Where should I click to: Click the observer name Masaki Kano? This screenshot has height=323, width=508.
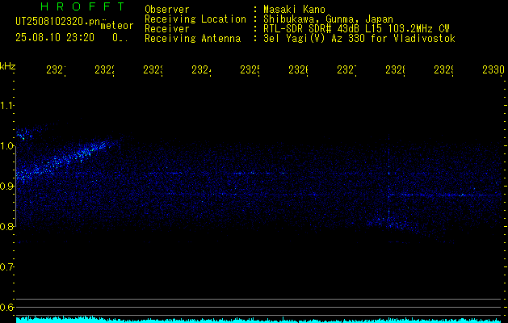[x=294, y=10]
